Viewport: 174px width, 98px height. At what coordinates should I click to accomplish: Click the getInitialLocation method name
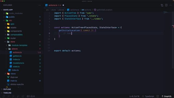click(x=69, y=30)
